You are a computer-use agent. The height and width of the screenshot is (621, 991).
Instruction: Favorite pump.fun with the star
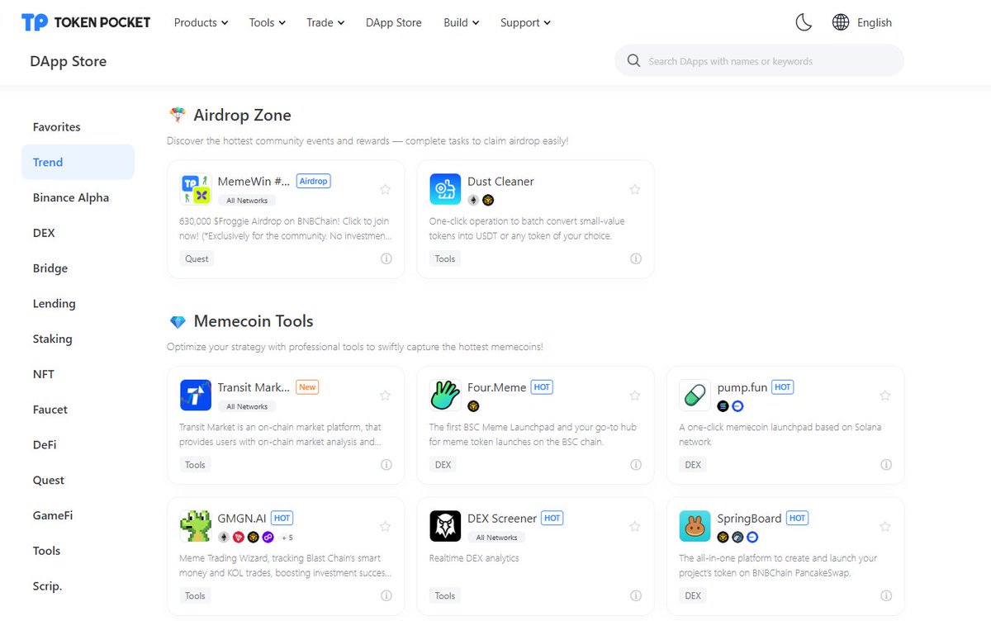click(885, 396)
